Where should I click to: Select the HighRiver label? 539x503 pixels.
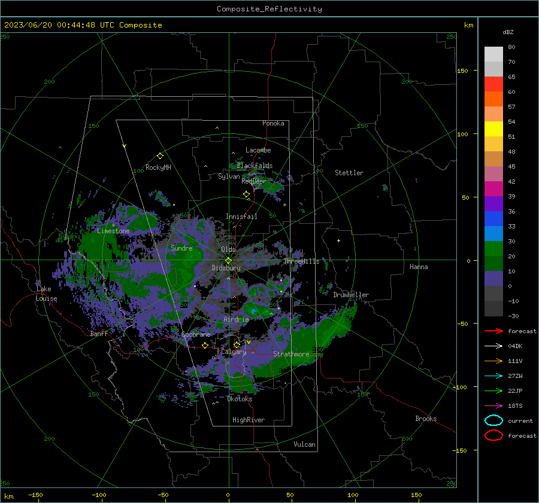249,420
